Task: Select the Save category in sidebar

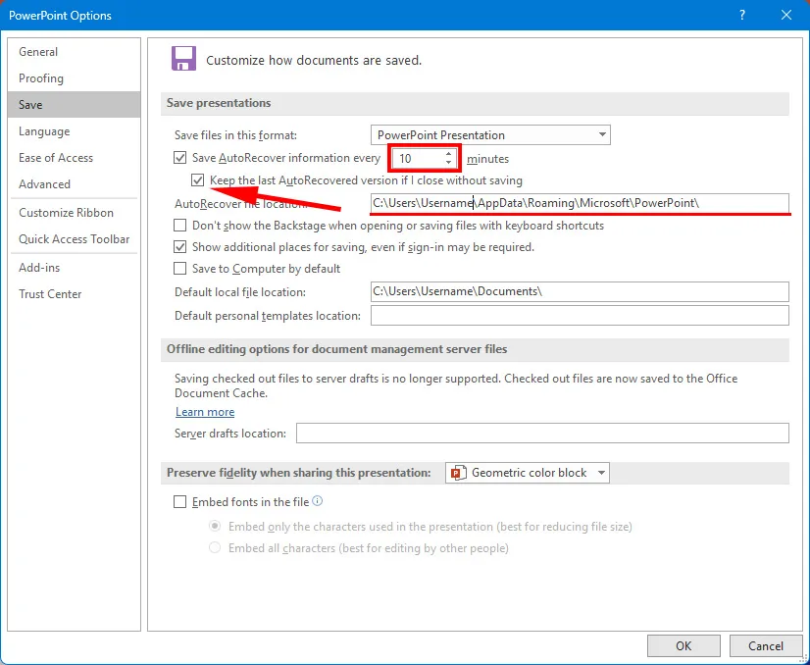Action: coord(74,104)
